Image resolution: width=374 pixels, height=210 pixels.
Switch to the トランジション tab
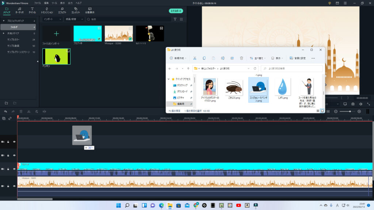click(47, 11)
